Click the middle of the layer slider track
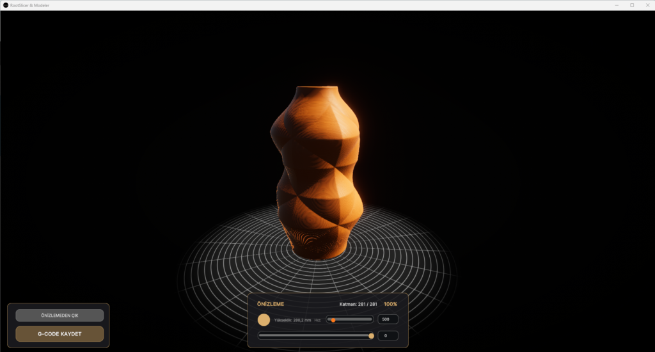Screen dimensions: 655x352 315,335
